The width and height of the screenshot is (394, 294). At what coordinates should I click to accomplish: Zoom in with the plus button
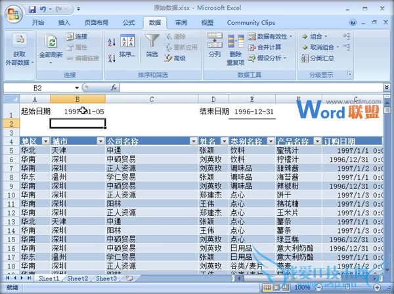[377, 287]
